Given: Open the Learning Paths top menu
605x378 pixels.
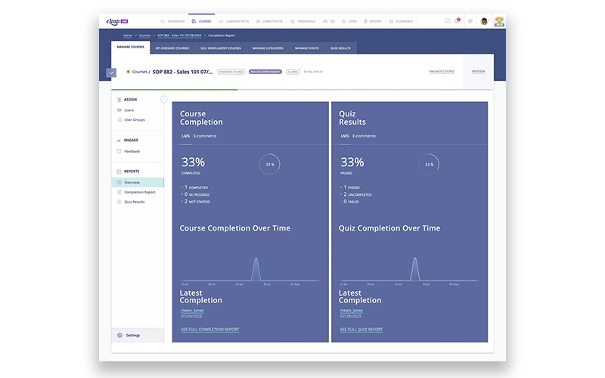Looking at the screenshot, I should point(235,21).
